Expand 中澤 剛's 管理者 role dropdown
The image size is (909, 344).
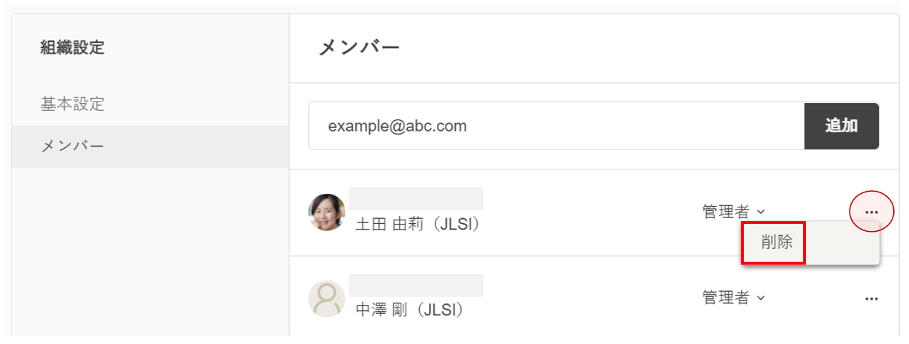click(x=727, y=298)
